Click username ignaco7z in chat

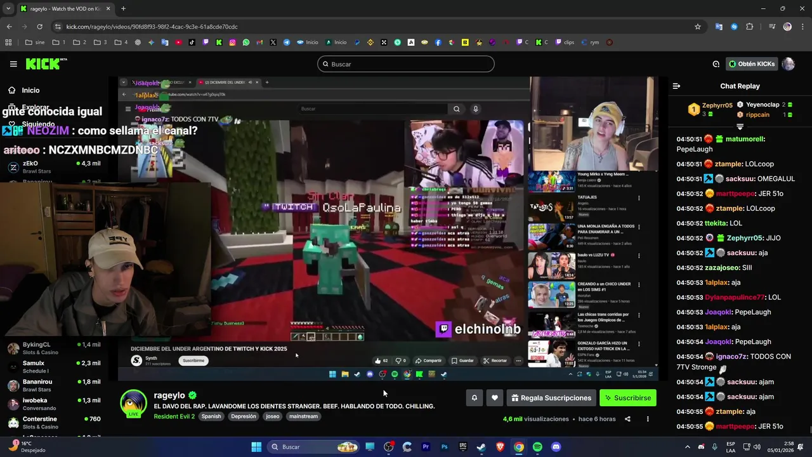coord(731,357)
